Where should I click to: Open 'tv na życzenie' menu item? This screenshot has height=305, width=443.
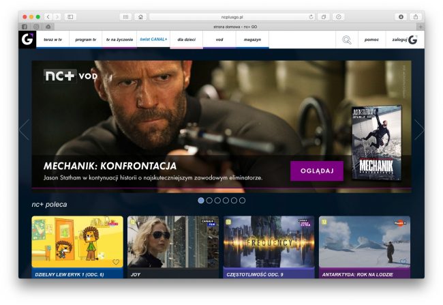pos(119,40)
